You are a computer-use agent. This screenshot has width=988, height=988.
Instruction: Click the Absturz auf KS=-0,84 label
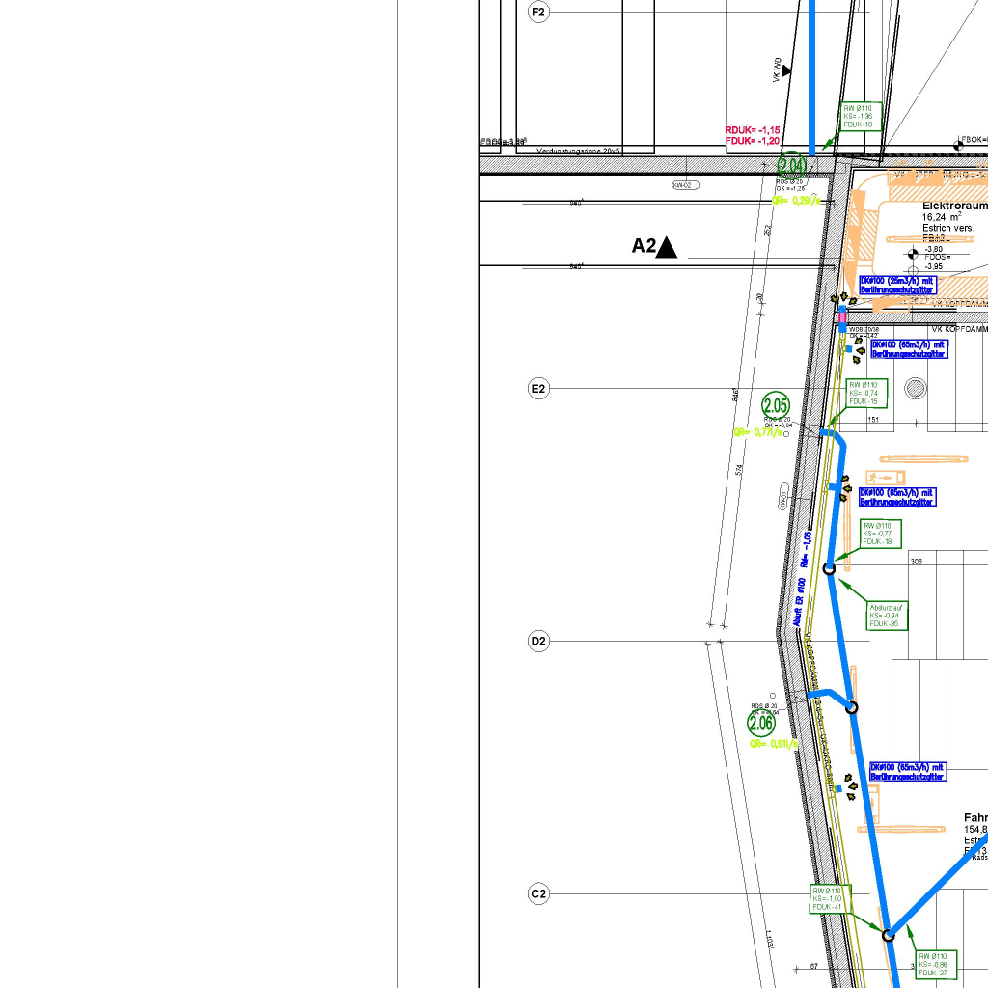pos(886,616)
